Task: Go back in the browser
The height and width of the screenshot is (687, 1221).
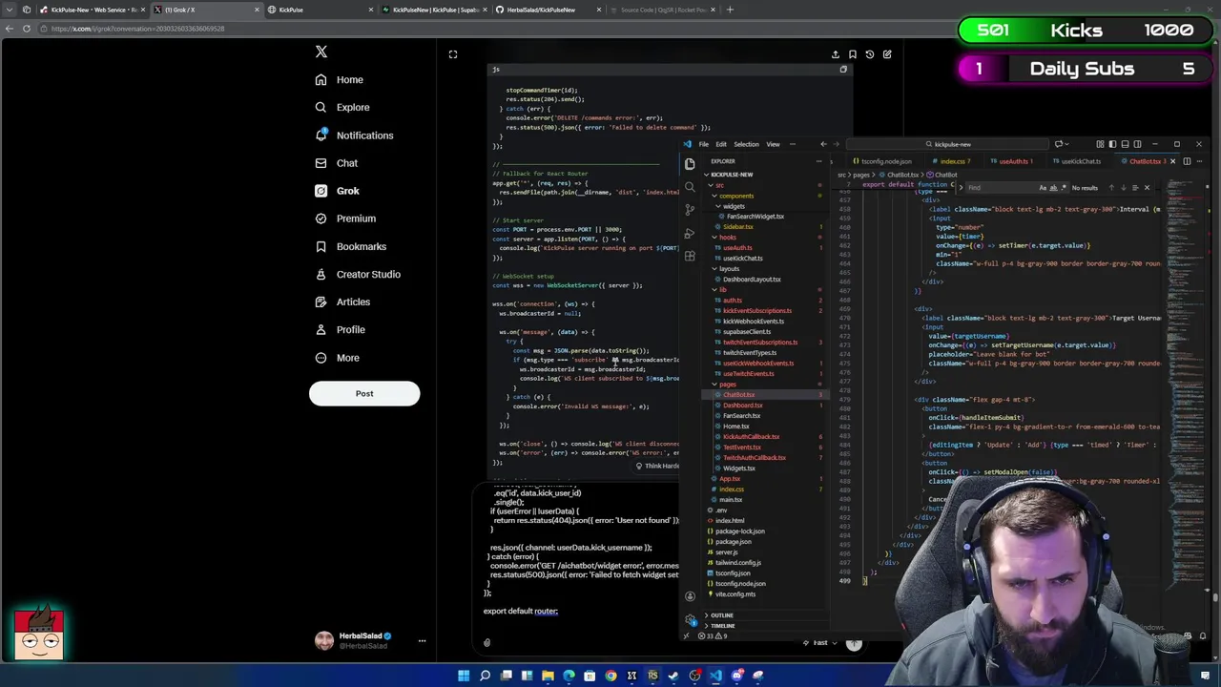Action: (x=10, y=29)
